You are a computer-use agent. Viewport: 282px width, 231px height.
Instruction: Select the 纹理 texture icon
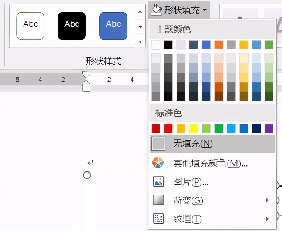[x=158, y=218]
